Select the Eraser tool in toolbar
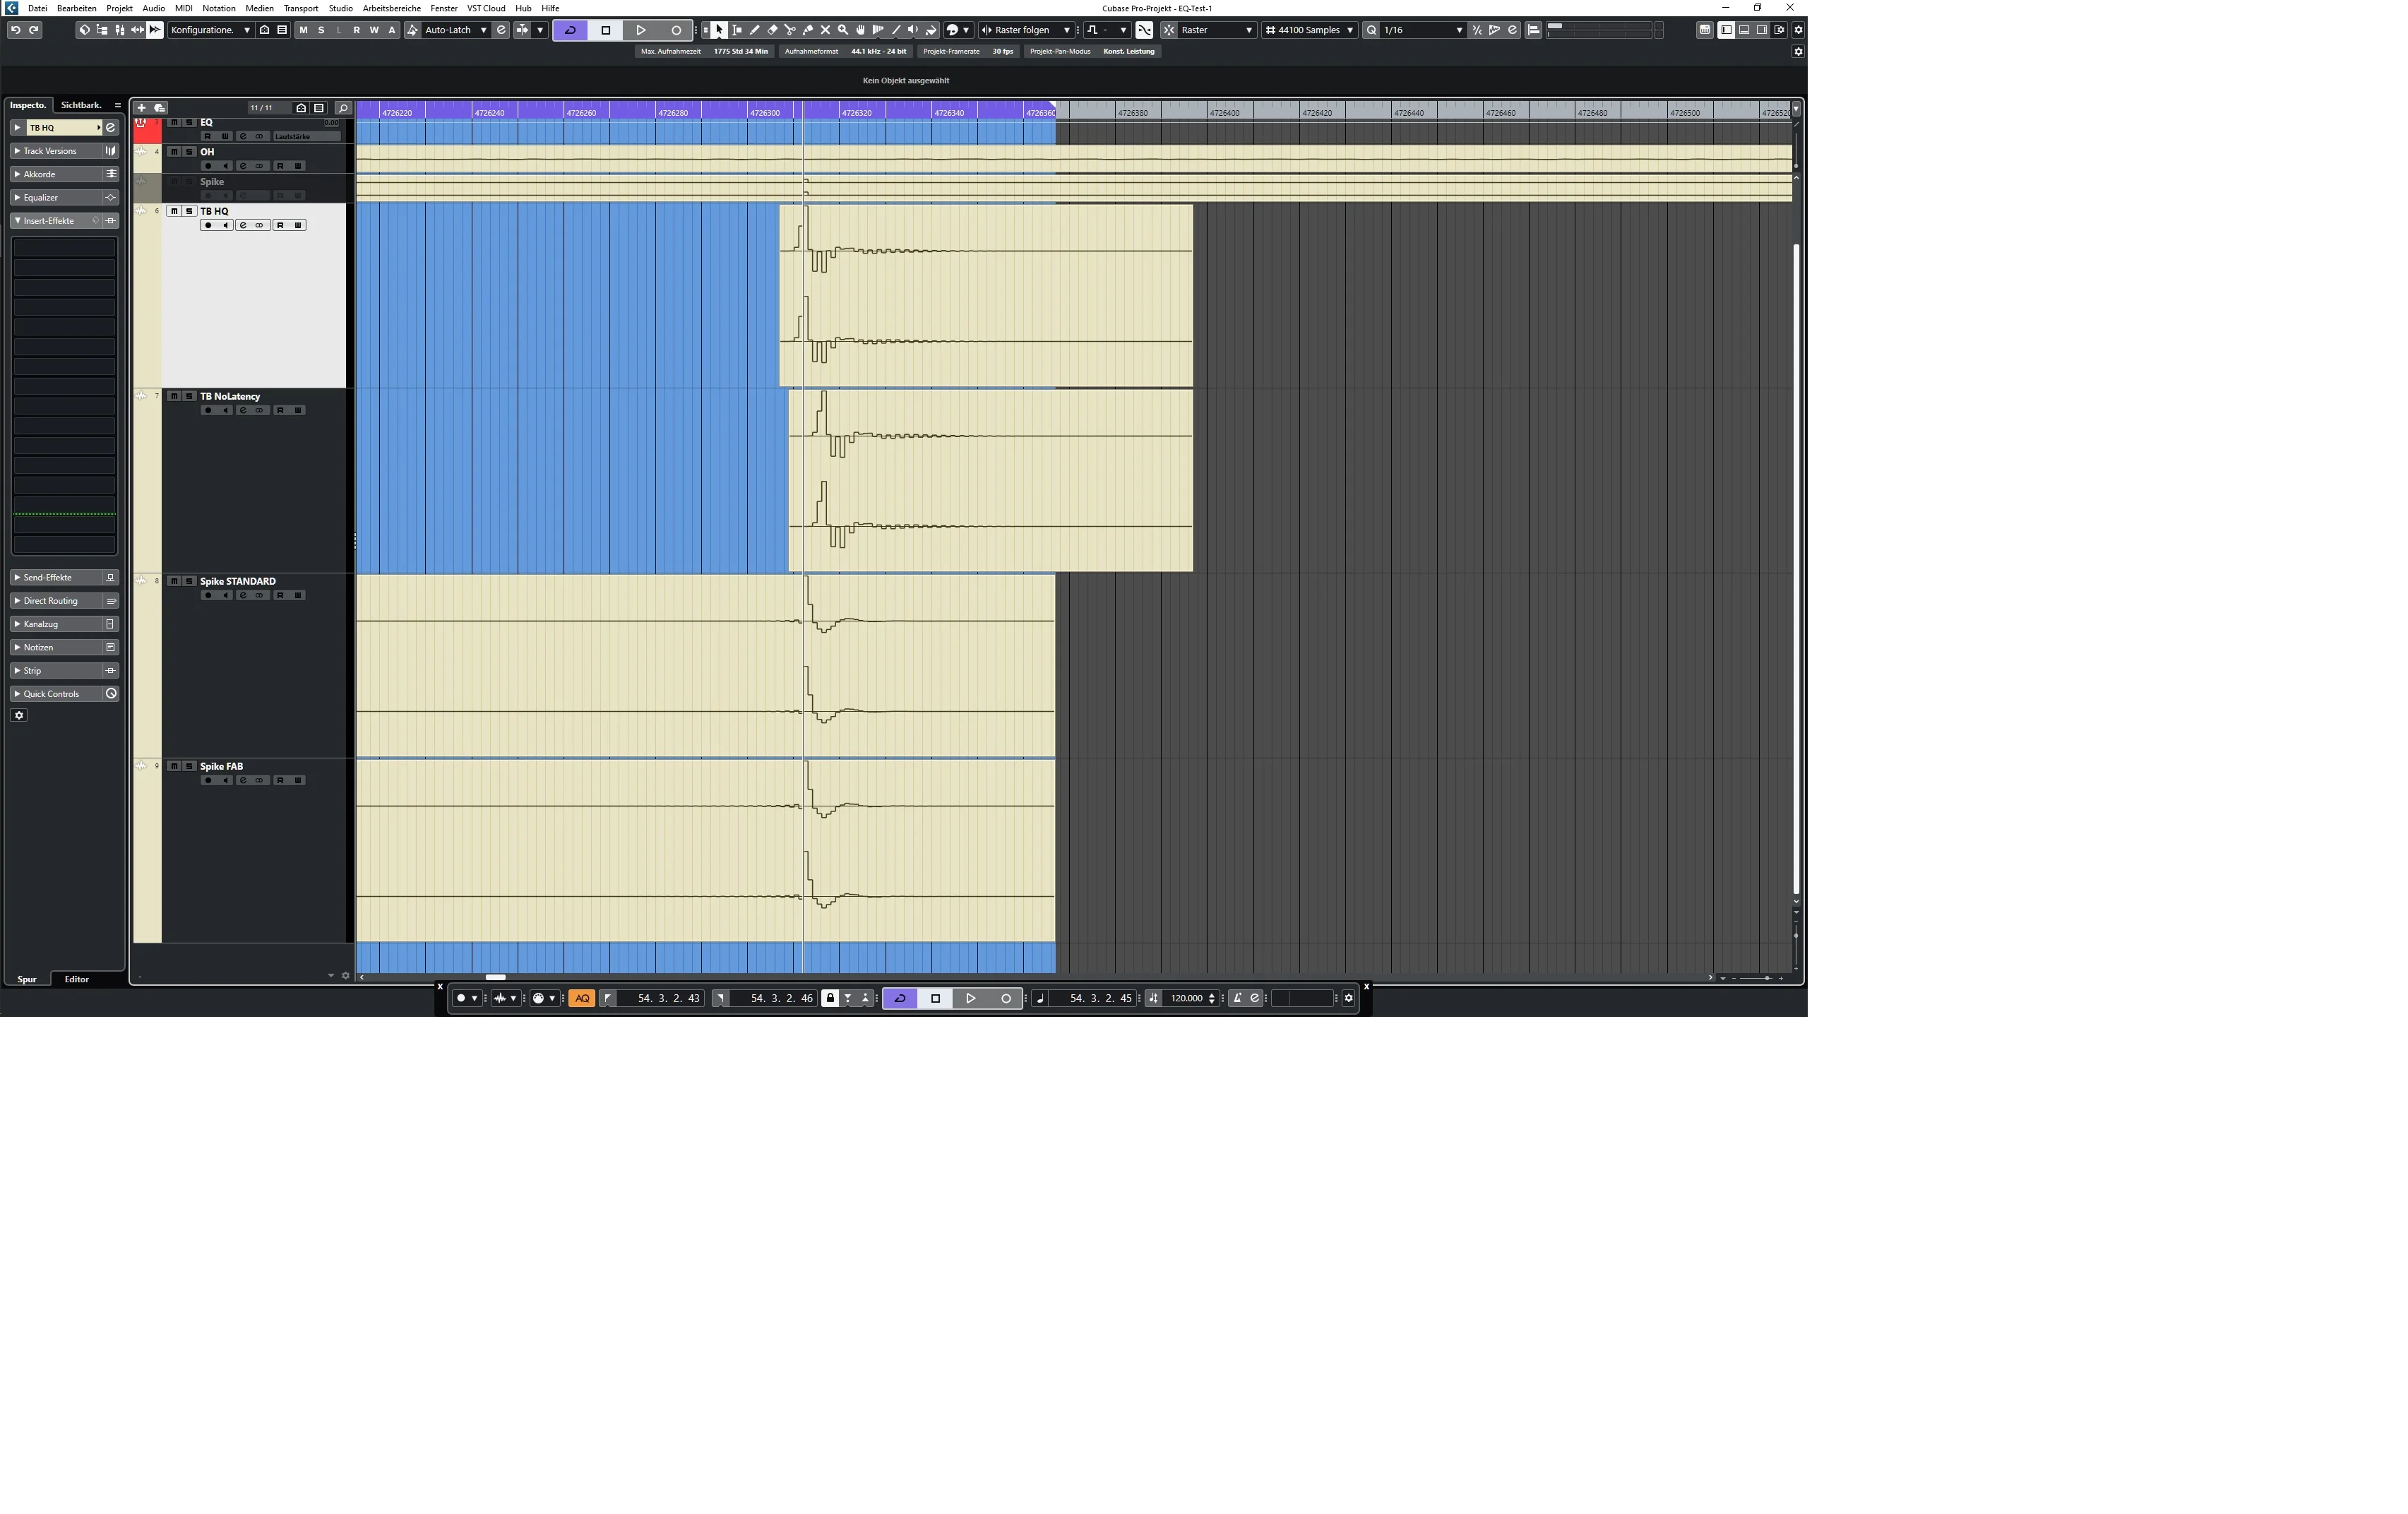 pyautogui.click(x=772, y=30)
